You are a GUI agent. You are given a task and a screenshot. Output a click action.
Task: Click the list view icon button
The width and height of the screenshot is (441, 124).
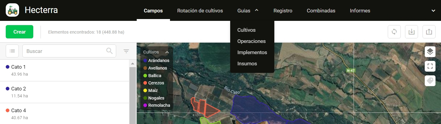coord(12,51)
